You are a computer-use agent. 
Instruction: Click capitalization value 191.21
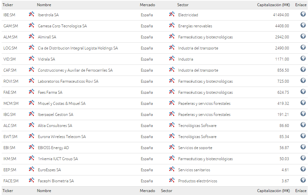pyautogui.click(x=283, y=115)
